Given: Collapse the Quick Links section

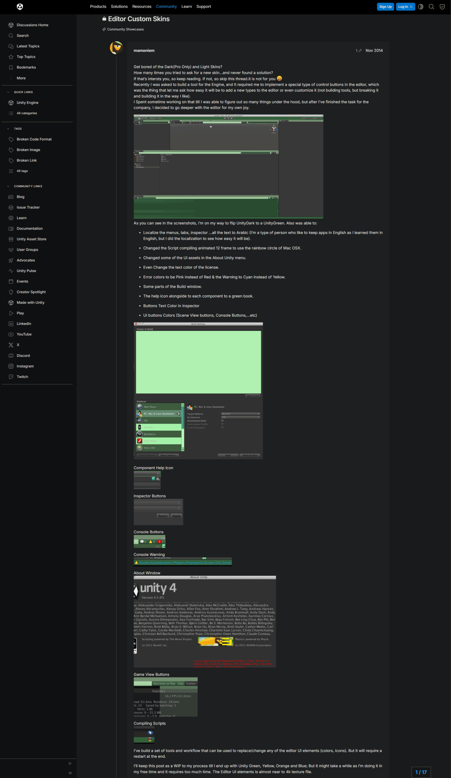Looking at the screenshot, I should tap(8, 92).
